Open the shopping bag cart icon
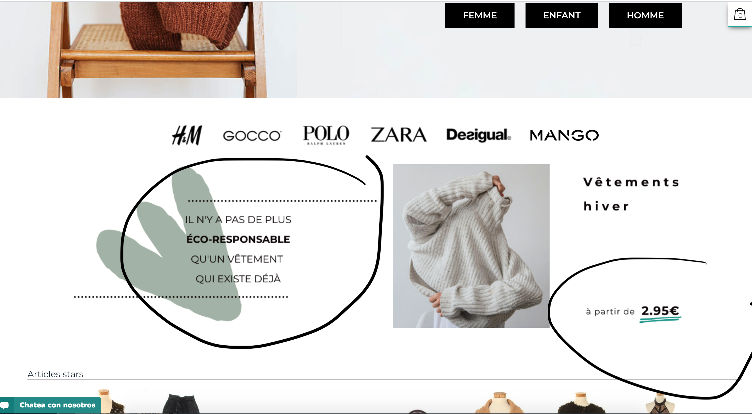 pyautogui.click(x=740, y=14)
